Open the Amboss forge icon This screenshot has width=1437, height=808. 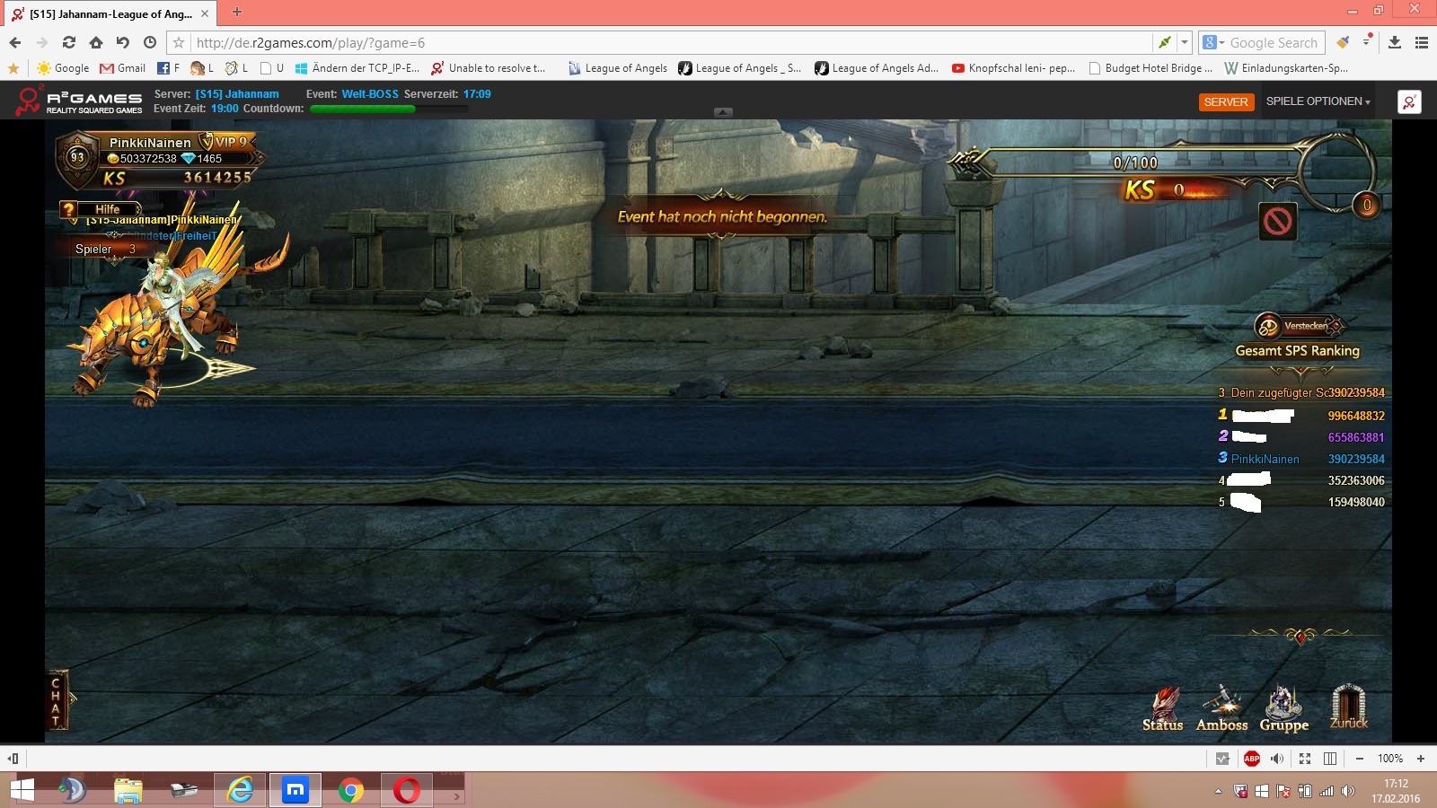tap(1221, 707)
